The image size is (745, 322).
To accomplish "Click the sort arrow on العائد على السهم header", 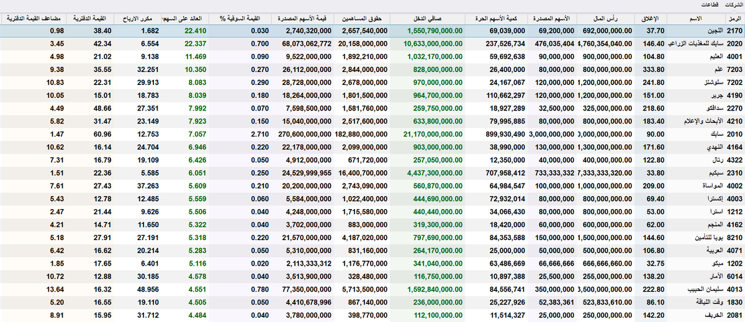I will point(165,19).
